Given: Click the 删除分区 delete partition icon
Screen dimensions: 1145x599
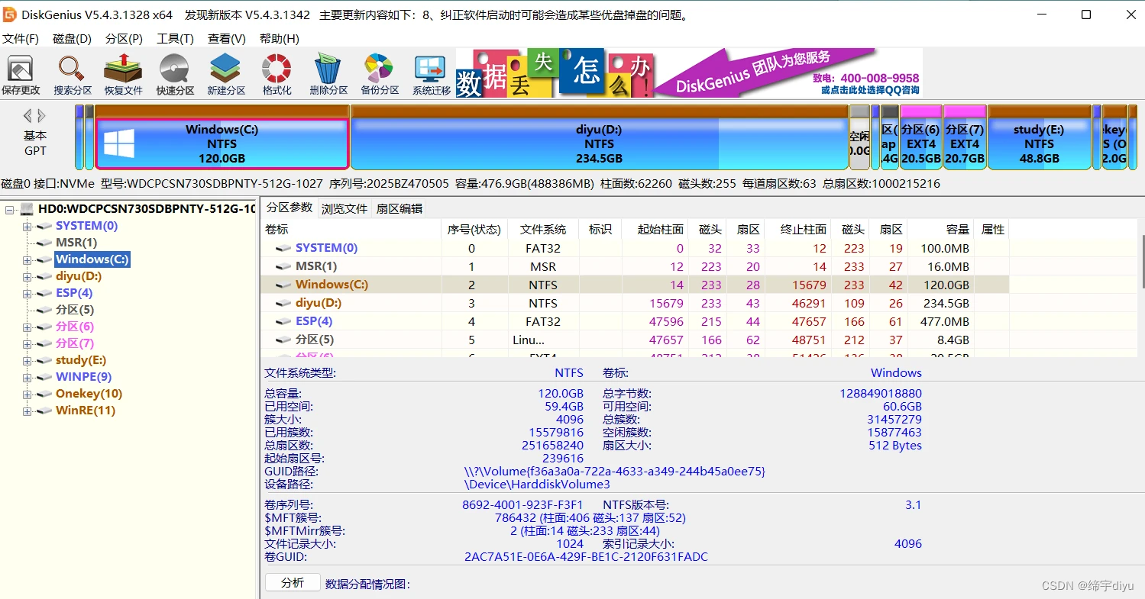Looking at the screenshot, I should (x=328, y=75).
